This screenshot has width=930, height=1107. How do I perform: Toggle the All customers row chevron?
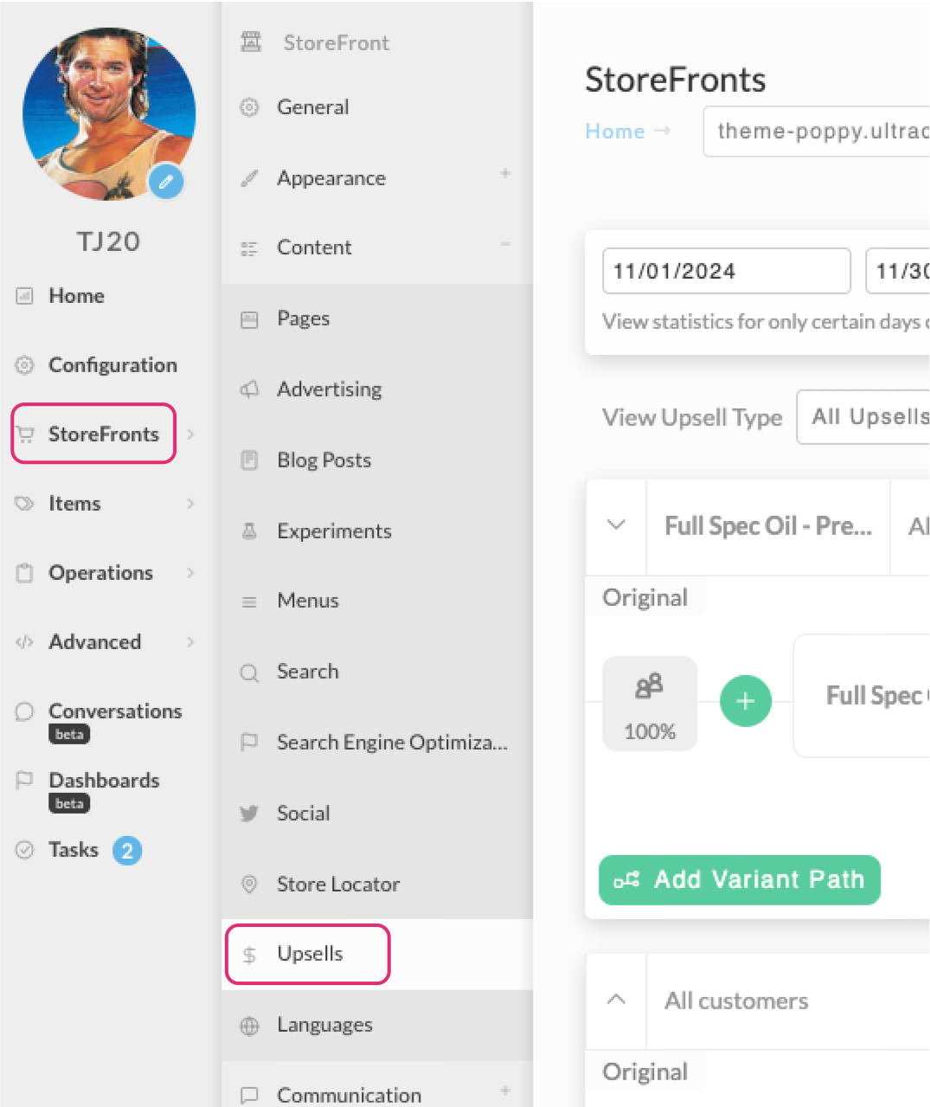(616, 1000)
